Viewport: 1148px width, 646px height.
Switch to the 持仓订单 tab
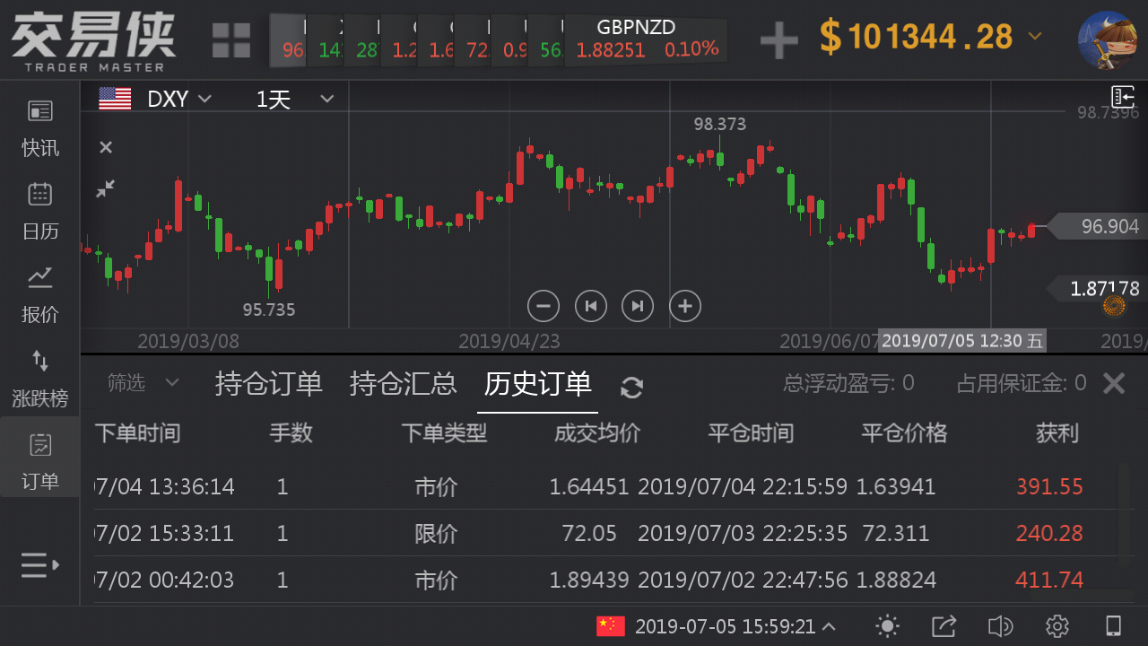268,383
